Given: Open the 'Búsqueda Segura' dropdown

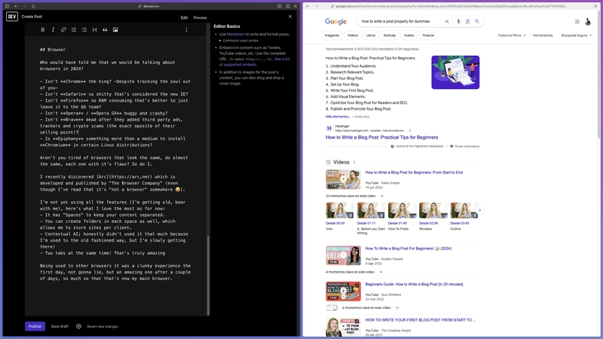Looking at the screenshot, I should coord(578,35).
